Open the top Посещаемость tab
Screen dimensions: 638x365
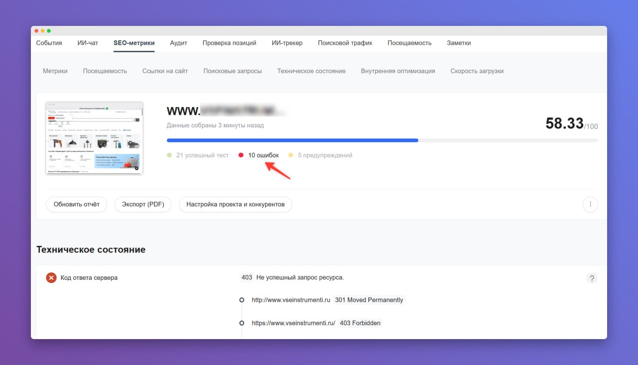click(409, 43)
